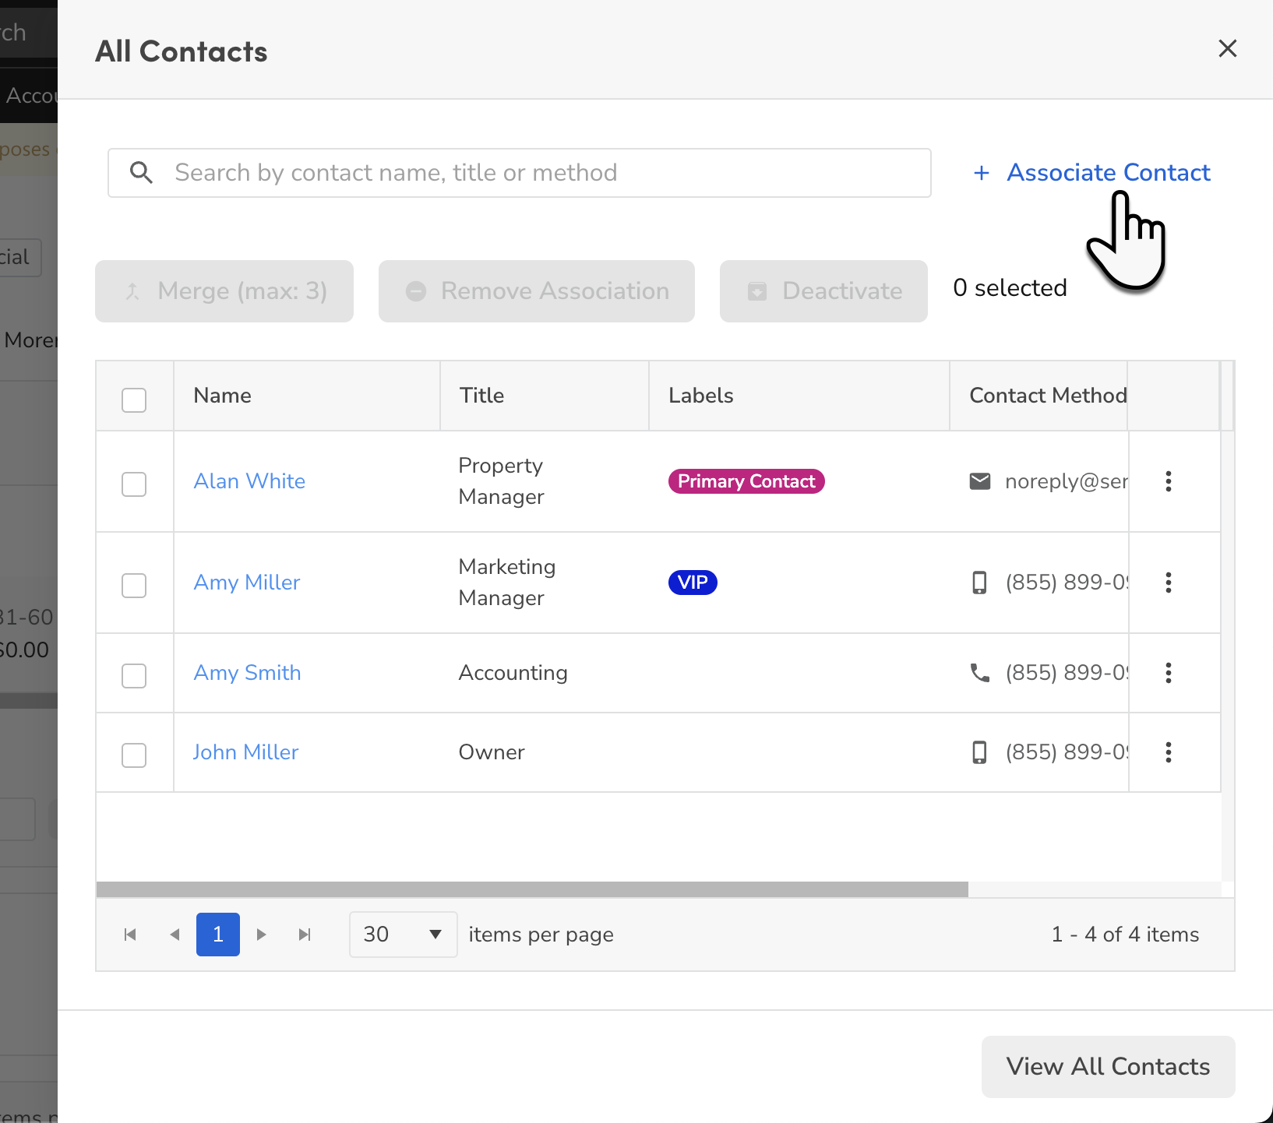Open the items per page dropdown
The width and height of the screenshot is (1273, 1123).
click(403, 934)
